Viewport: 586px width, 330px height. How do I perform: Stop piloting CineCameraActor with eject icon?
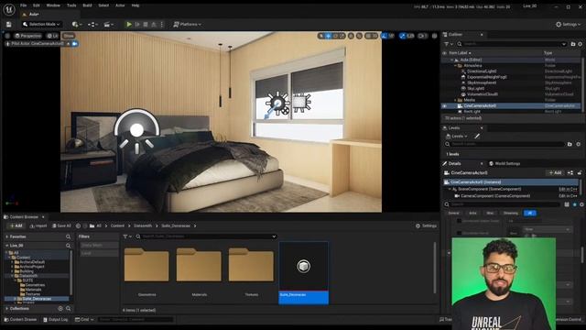point(68,44)
